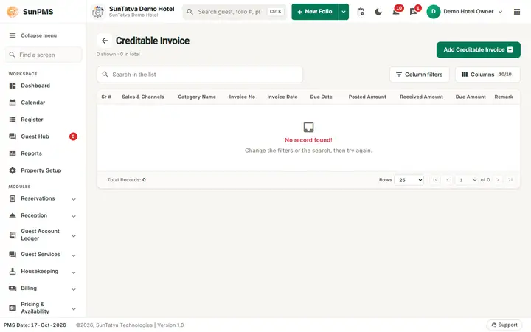
Task: Open the Rows per page dropdown
Action: pyautogui.click(x=409, y=180)
